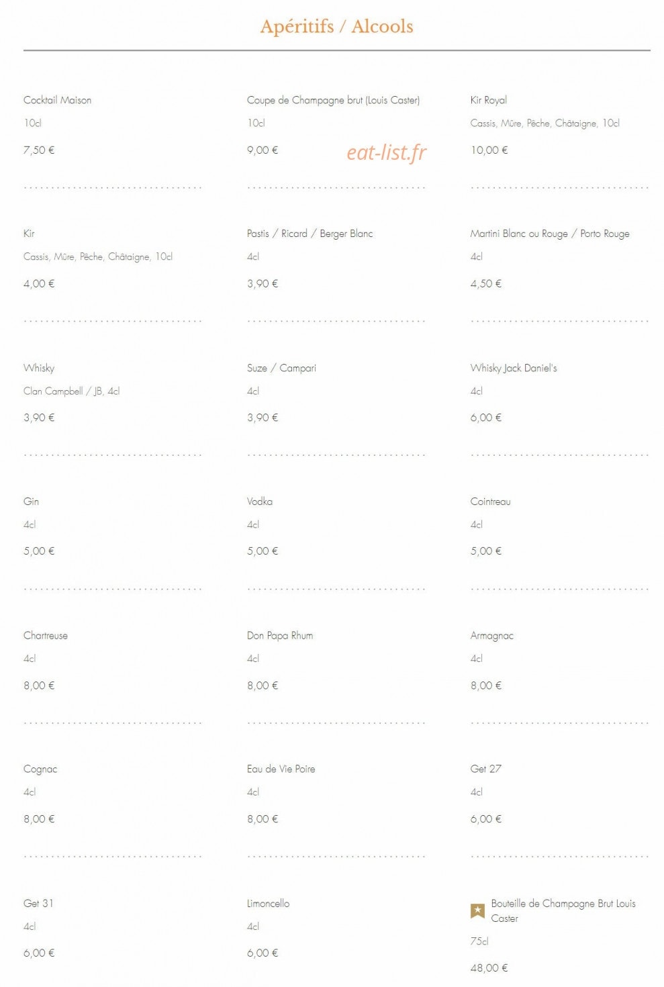The image size is (664, 987).
Task: Open the Chartreuse entry
Action: tap(46, 635)
